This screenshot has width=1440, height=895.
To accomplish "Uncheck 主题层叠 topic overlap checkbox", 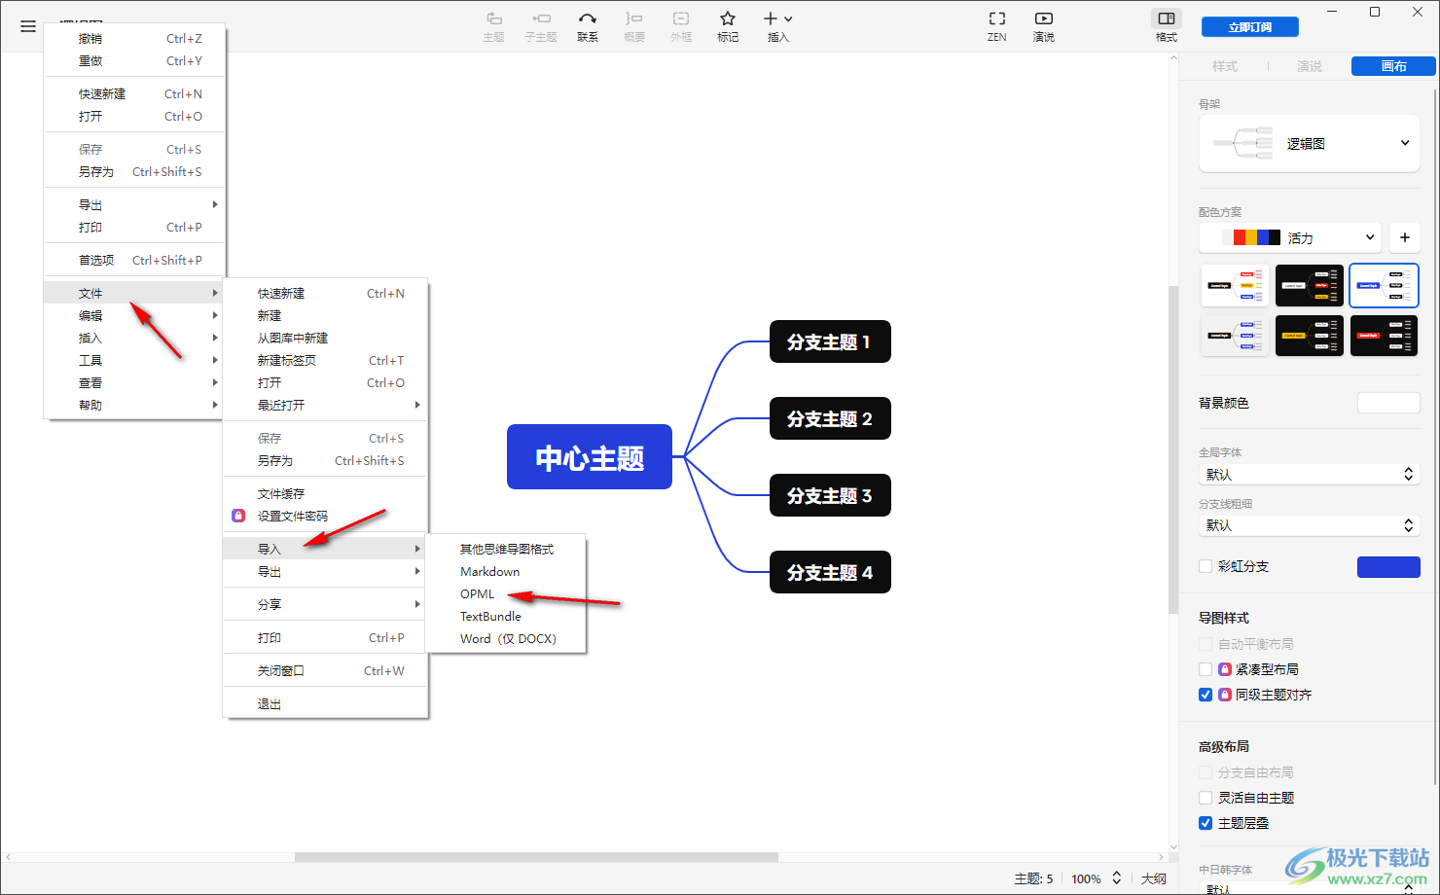I will (1206, 823).
